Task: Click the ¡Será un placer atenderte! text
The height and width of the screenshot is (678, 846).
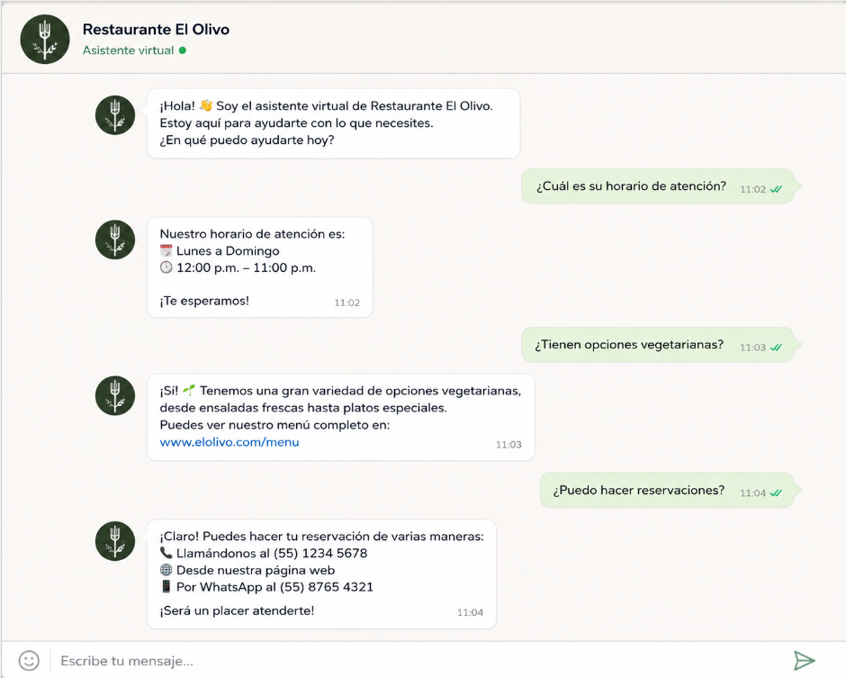Action: [237, 610]
